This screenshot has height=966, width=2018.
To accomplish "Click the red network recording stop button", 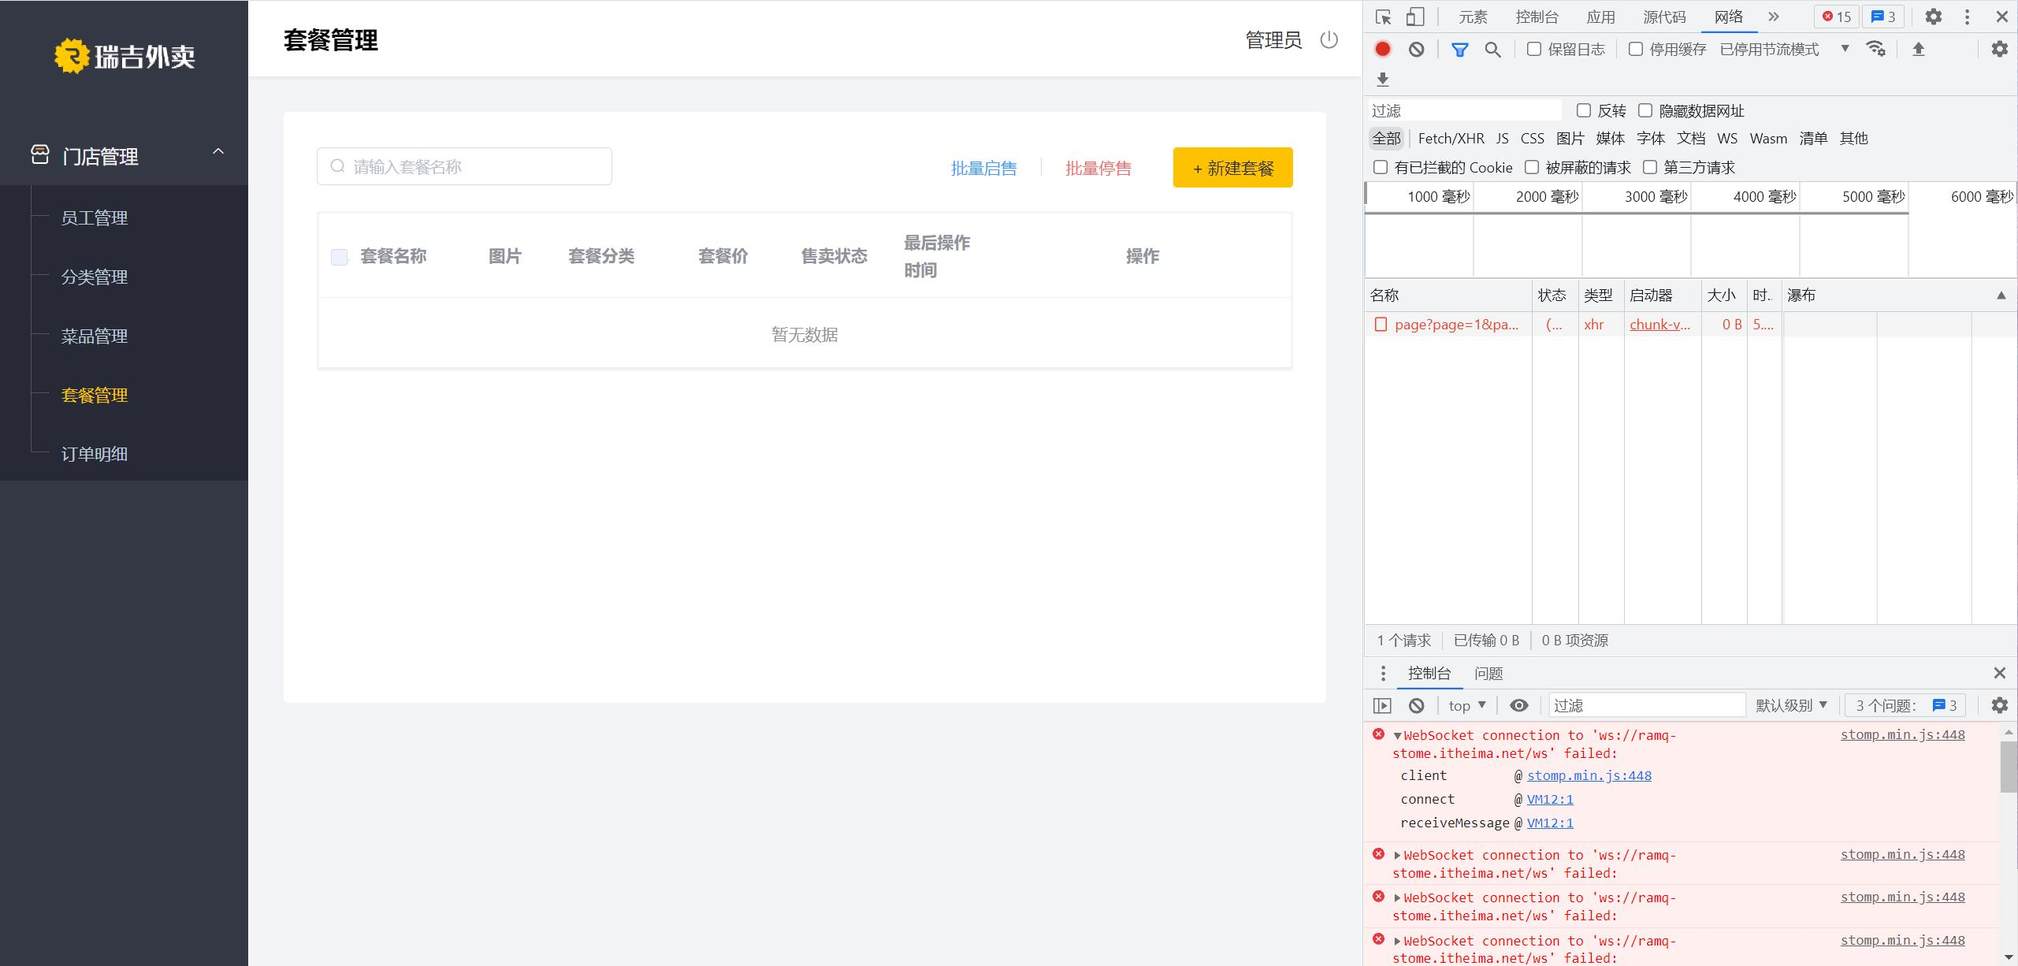I will (x=1383, y=49).
